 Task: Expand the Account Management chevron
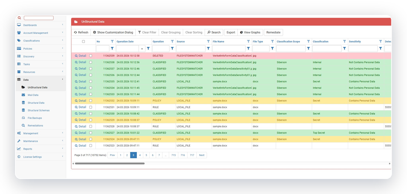pos(63,33)
